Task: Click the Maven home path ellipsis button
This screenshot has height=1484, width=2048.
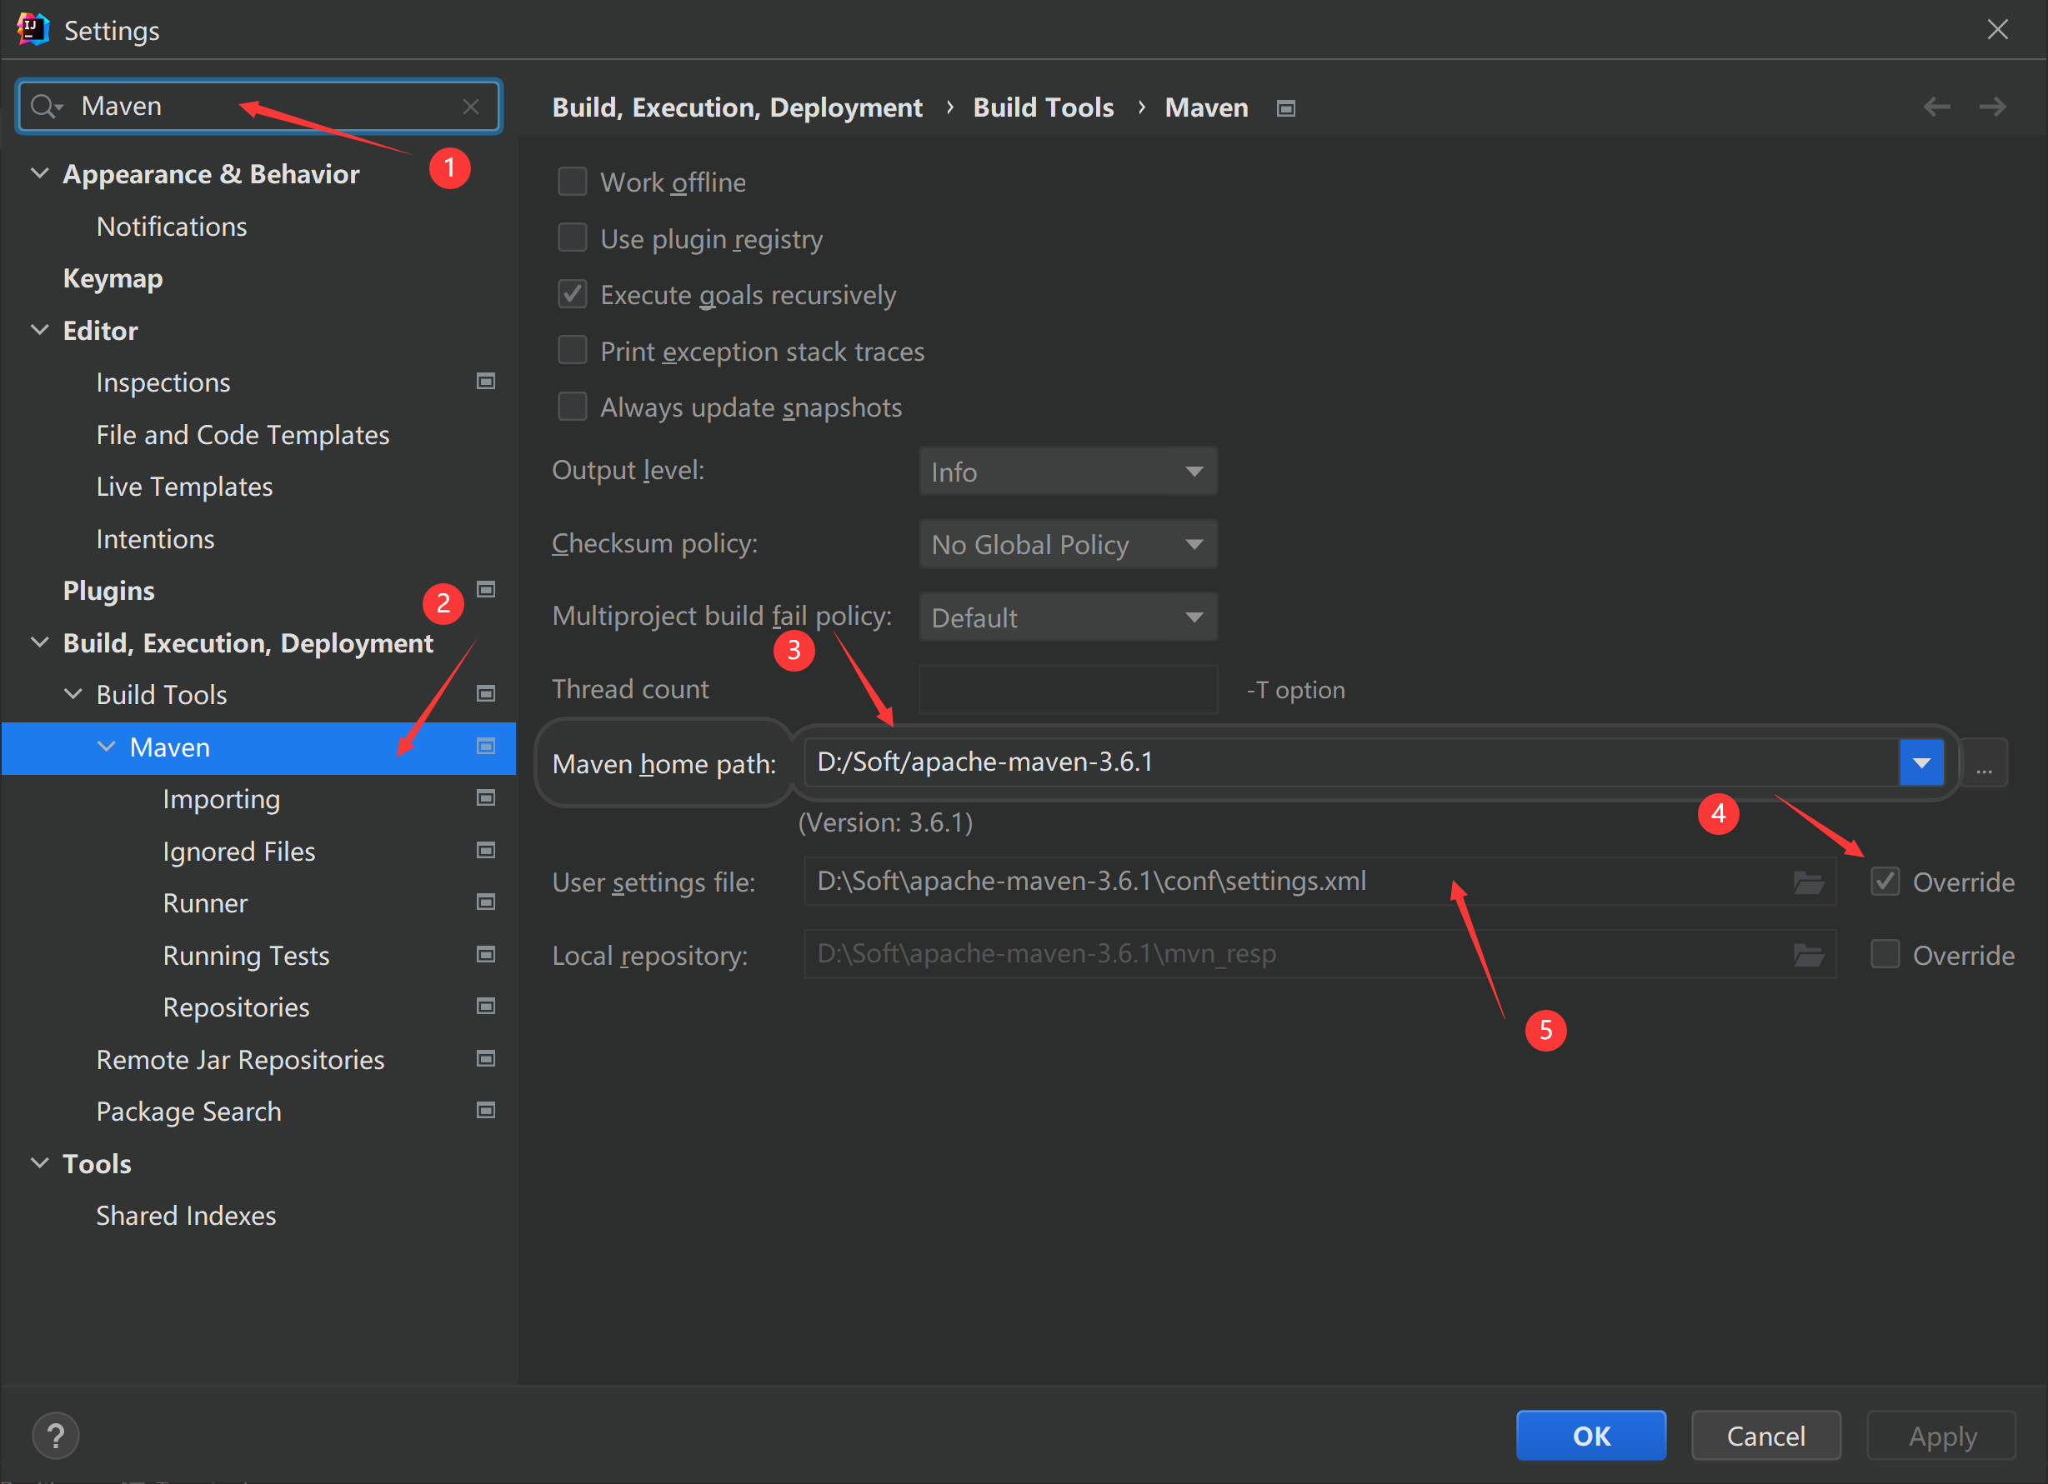Action: coord(1984,763)
